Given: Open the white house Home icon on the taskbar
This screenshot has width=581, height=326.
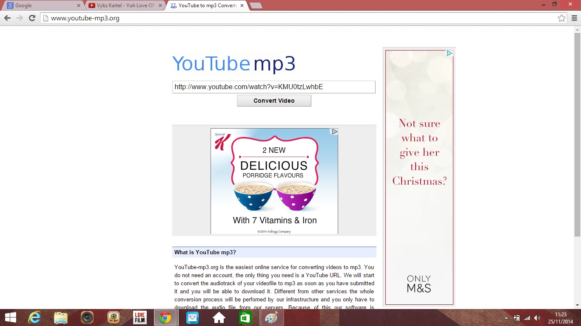Looking at the screenshot, I should tap(219, 318).
